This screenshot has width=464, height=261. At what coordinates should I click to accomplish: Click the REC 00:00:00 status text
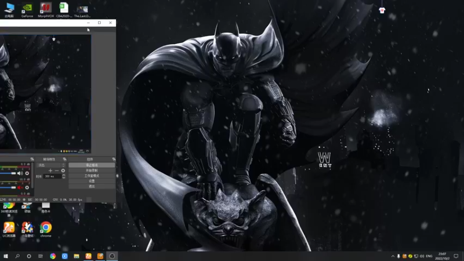pos(37,200)
